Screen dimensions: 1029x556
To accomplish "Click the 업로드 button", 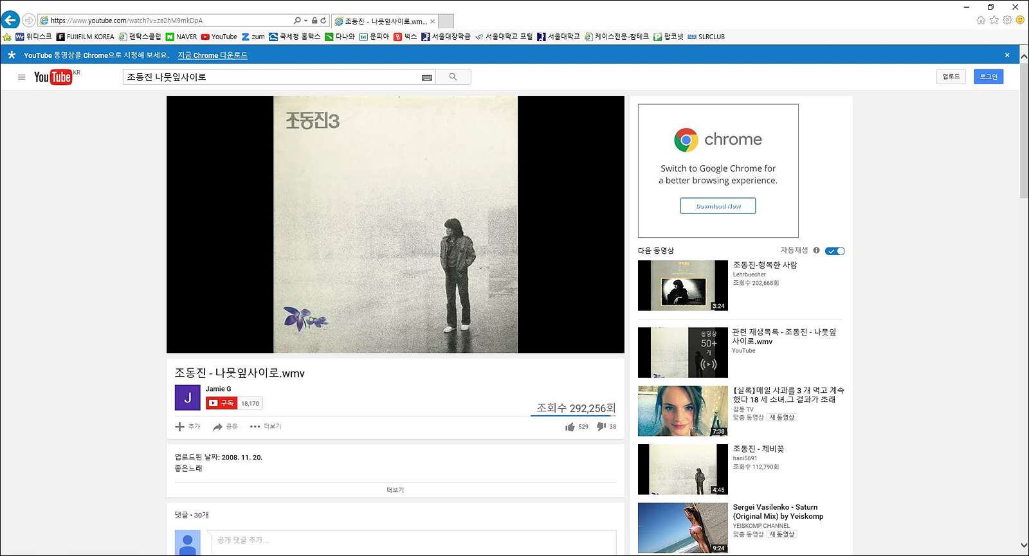I will [951, 76].
